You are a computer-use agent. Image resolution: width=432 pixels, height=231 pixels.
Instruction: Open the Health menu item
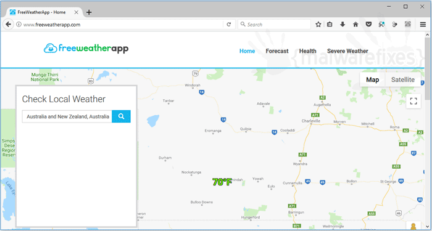coord(308,51)
